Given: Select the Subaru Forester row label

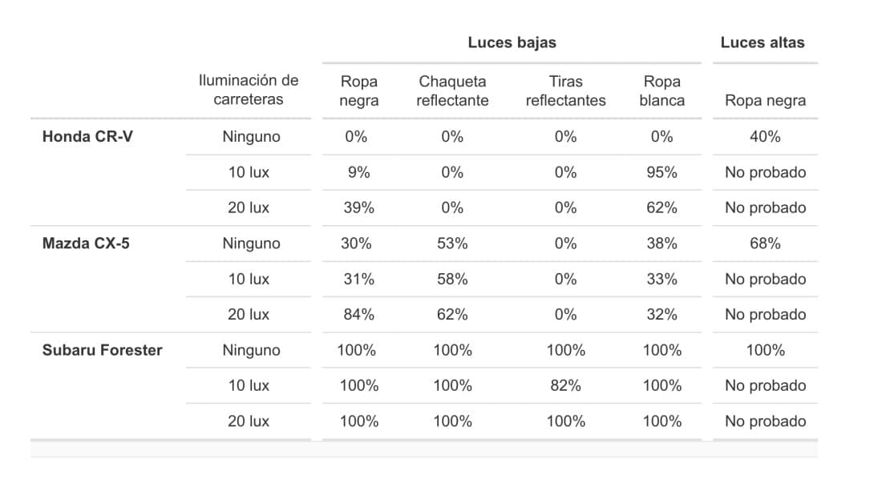Looking at the screenshot, I should coord(103,350).
